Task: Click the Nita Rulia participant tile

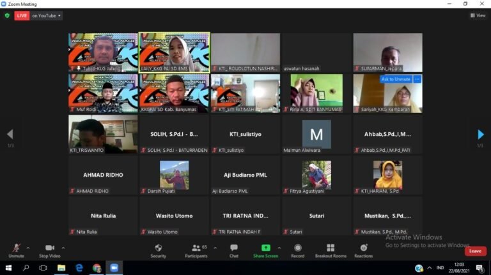Action: (103, 216)
